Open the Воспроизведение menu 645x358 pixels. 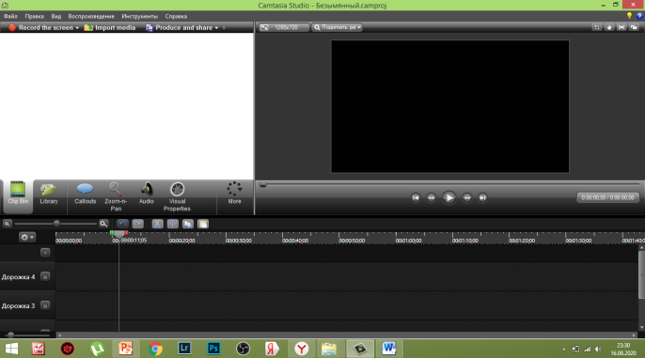coord(91,16)
